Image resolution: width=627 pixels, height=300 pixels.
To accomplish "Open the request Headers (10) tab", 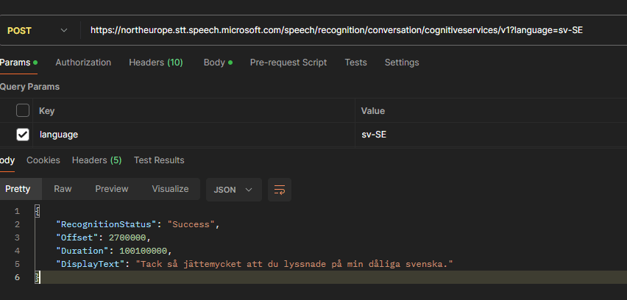I will click(x=155, y=63).
